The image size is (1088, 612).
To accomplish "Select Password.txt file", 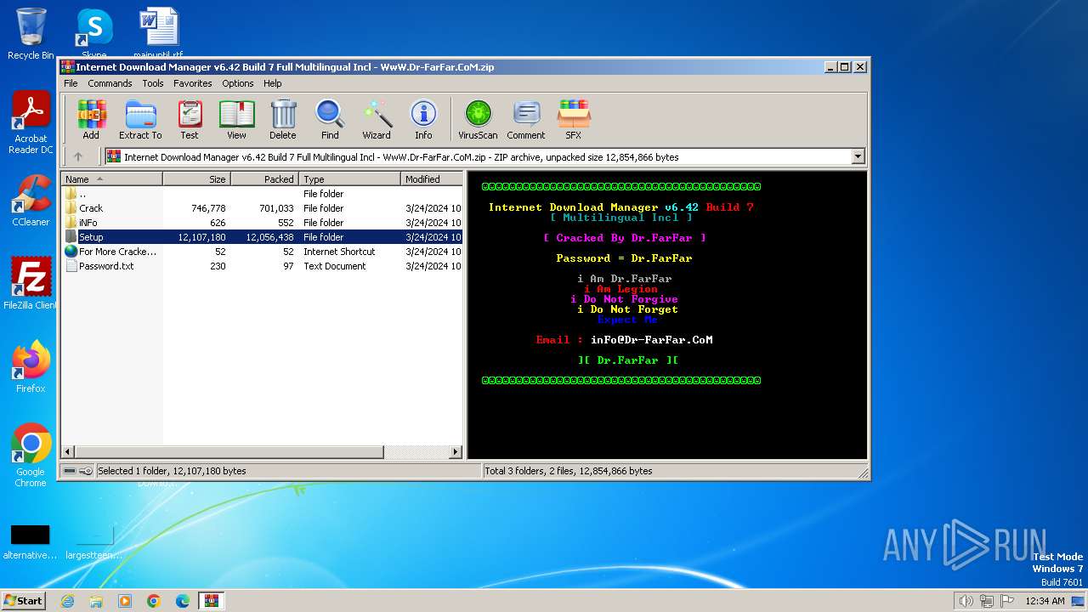I will pos(262,266).
